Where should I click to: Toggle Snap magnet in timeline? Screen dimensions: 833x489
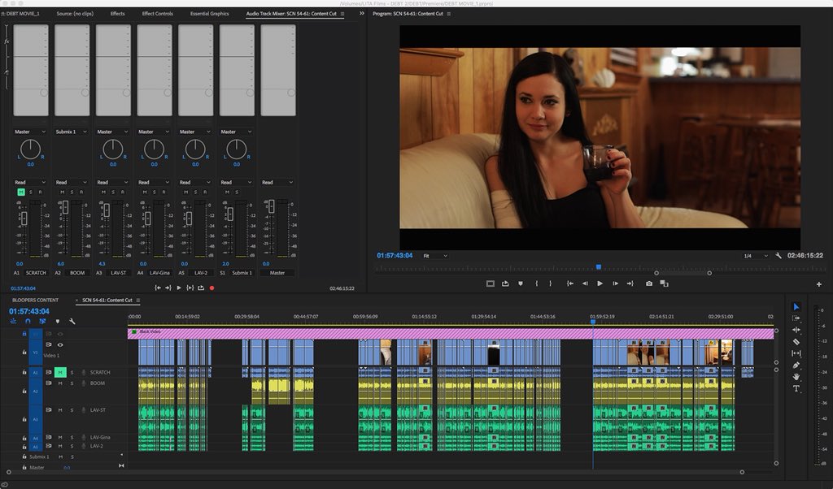pos(28,322)
